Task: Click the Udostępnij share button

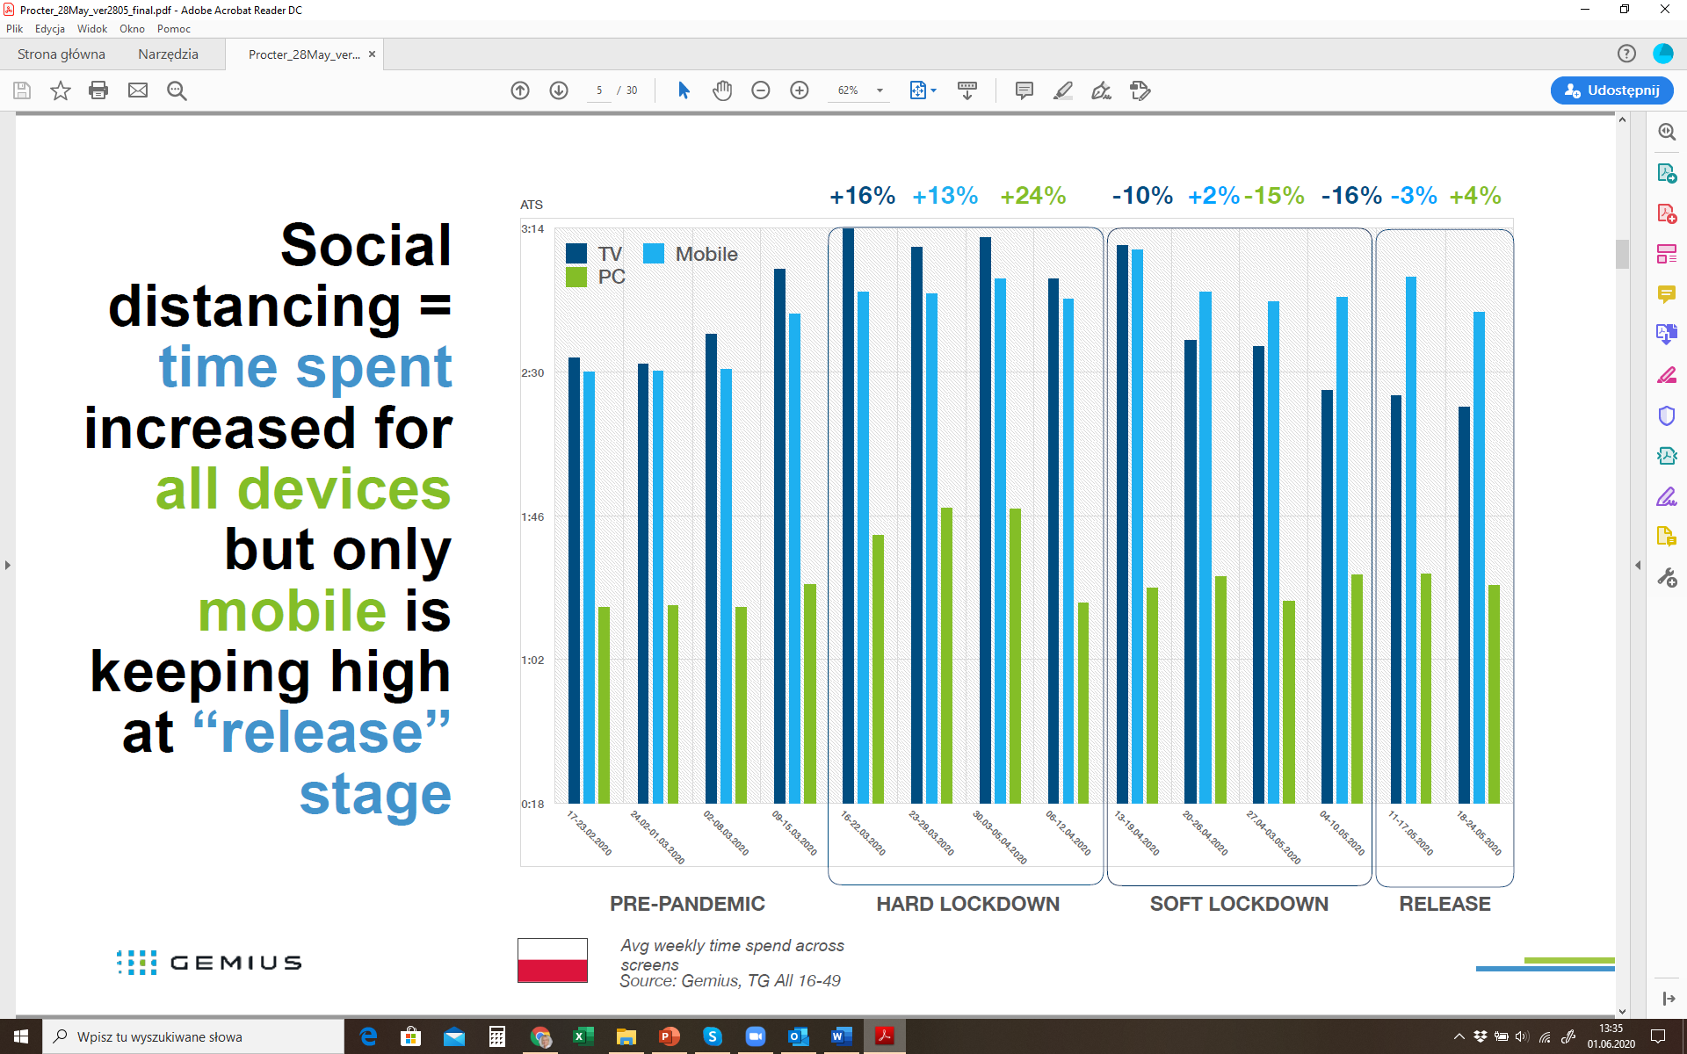Action: (1611, 90)
